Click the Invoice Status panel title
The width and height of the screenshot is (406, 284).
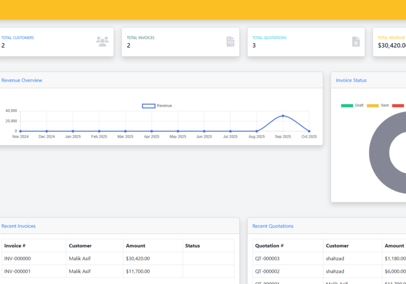pos(351,80)
